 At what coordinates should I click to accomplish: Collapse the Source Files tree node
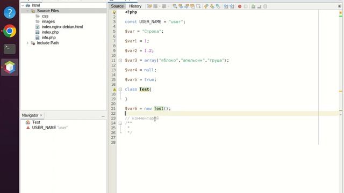(27, 11)
